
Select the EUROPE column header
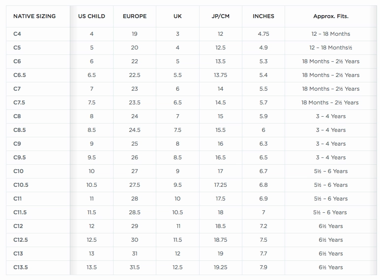[x=135, y=16]
